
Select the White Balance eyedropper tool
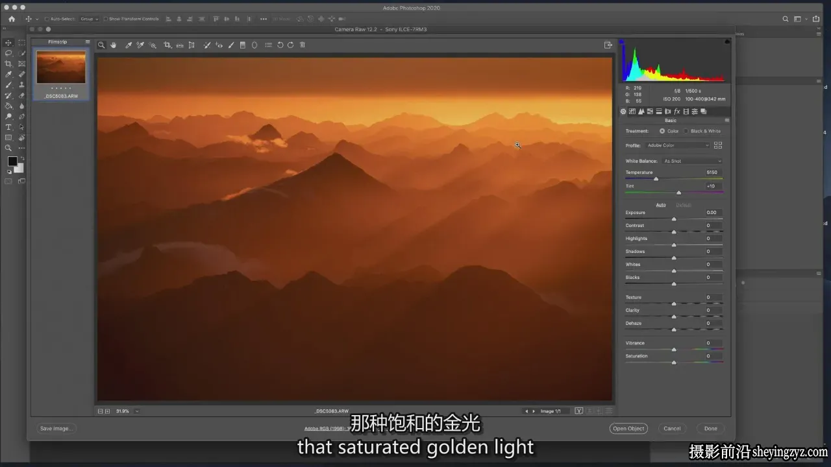(129, 45)
